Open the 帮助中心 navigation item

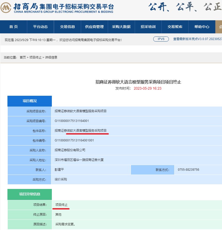202,27
